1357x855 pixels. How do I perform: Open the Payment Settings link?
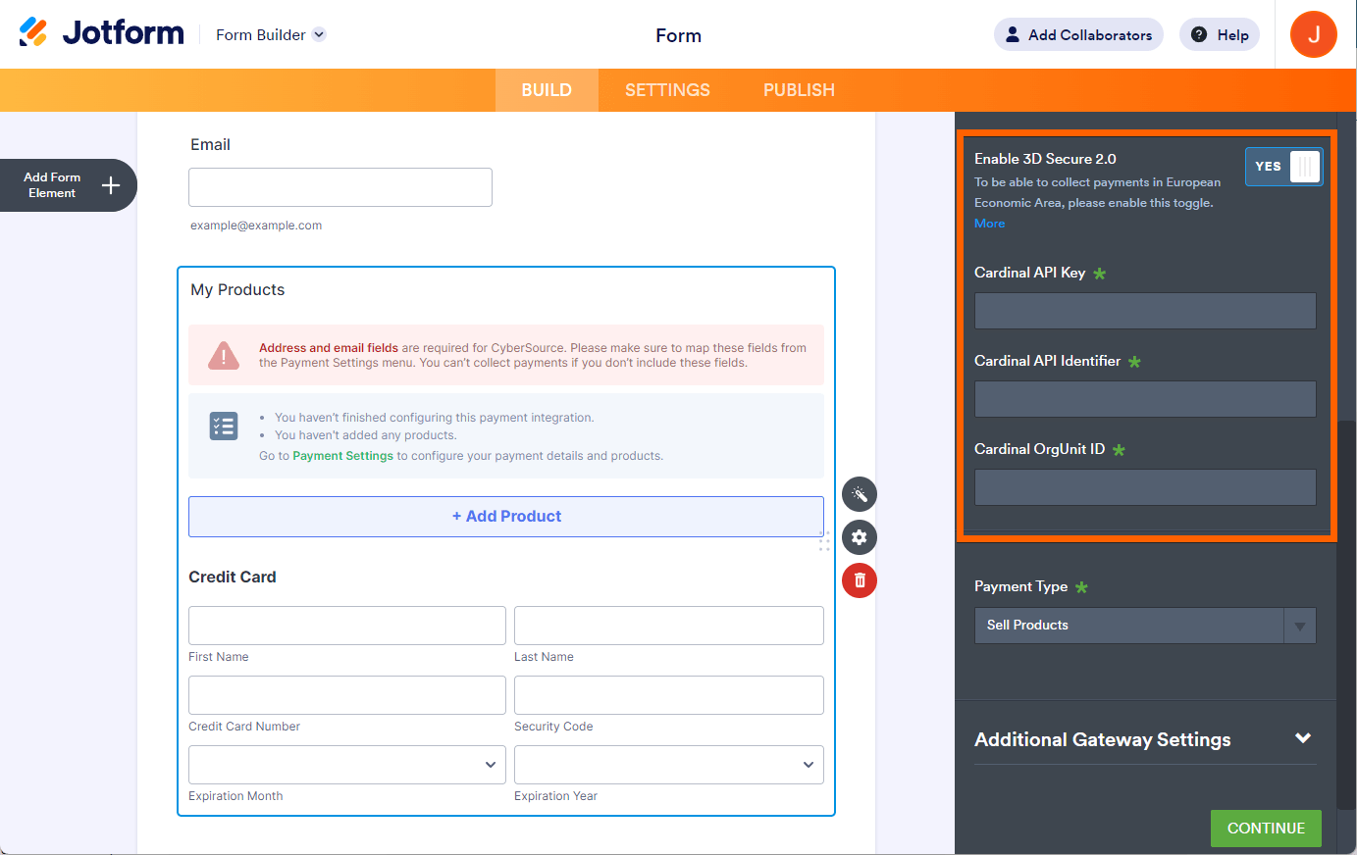(342, 456)
